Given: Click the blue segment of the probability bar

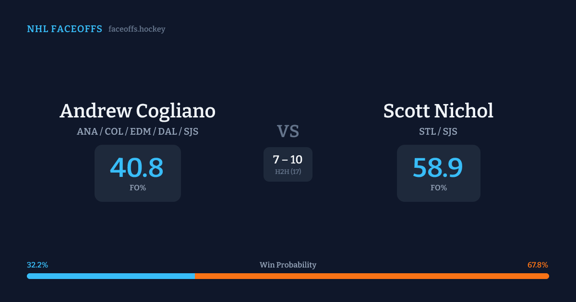Looking at the screenshot, I should [110, 276].
